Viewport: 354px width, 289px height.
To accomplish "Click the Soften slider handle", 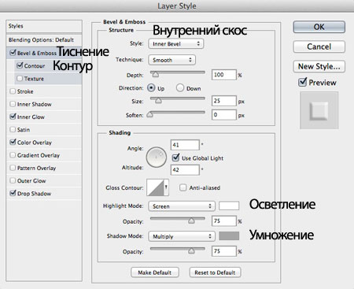I will [149, 114].
